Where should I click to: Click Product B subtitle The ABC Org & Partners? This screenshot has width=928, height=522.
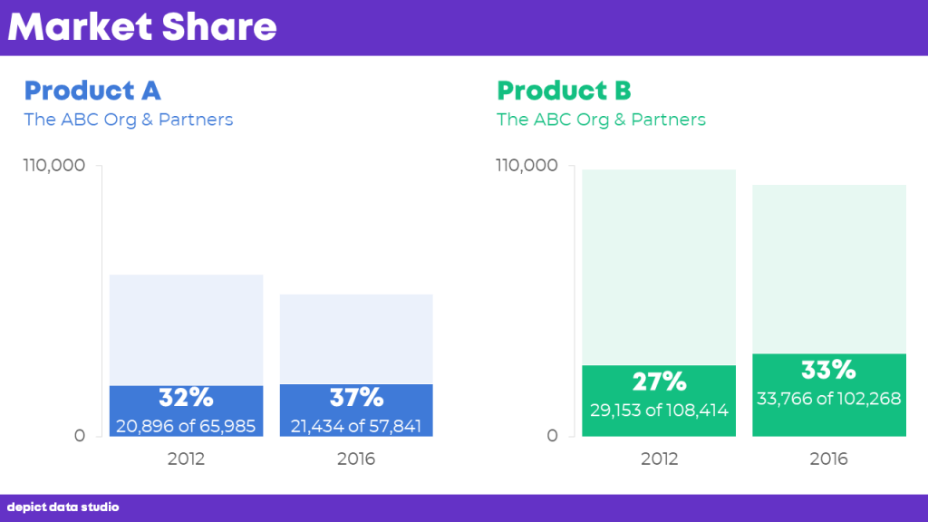point(602,120)
